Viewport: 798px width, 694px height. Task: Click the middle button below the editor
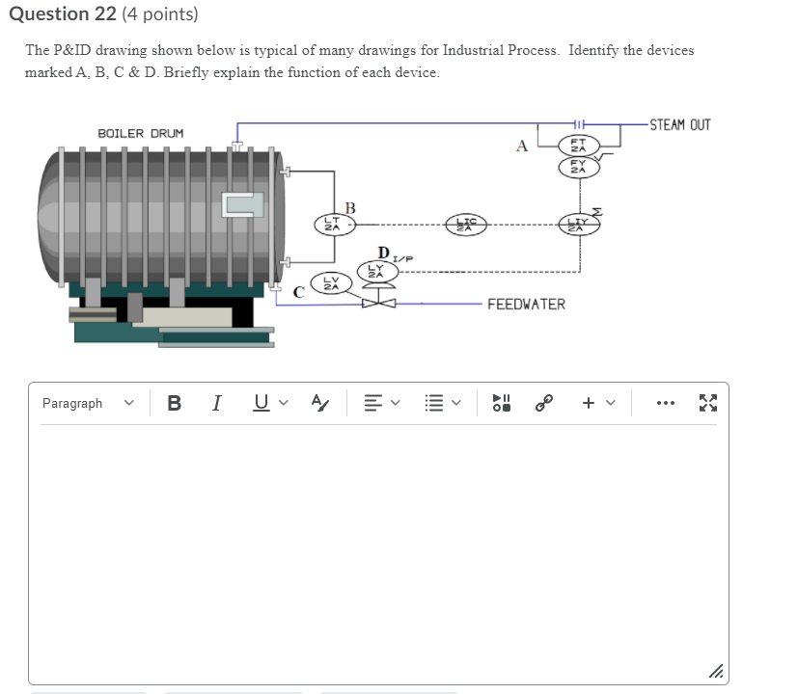point(236,691)
